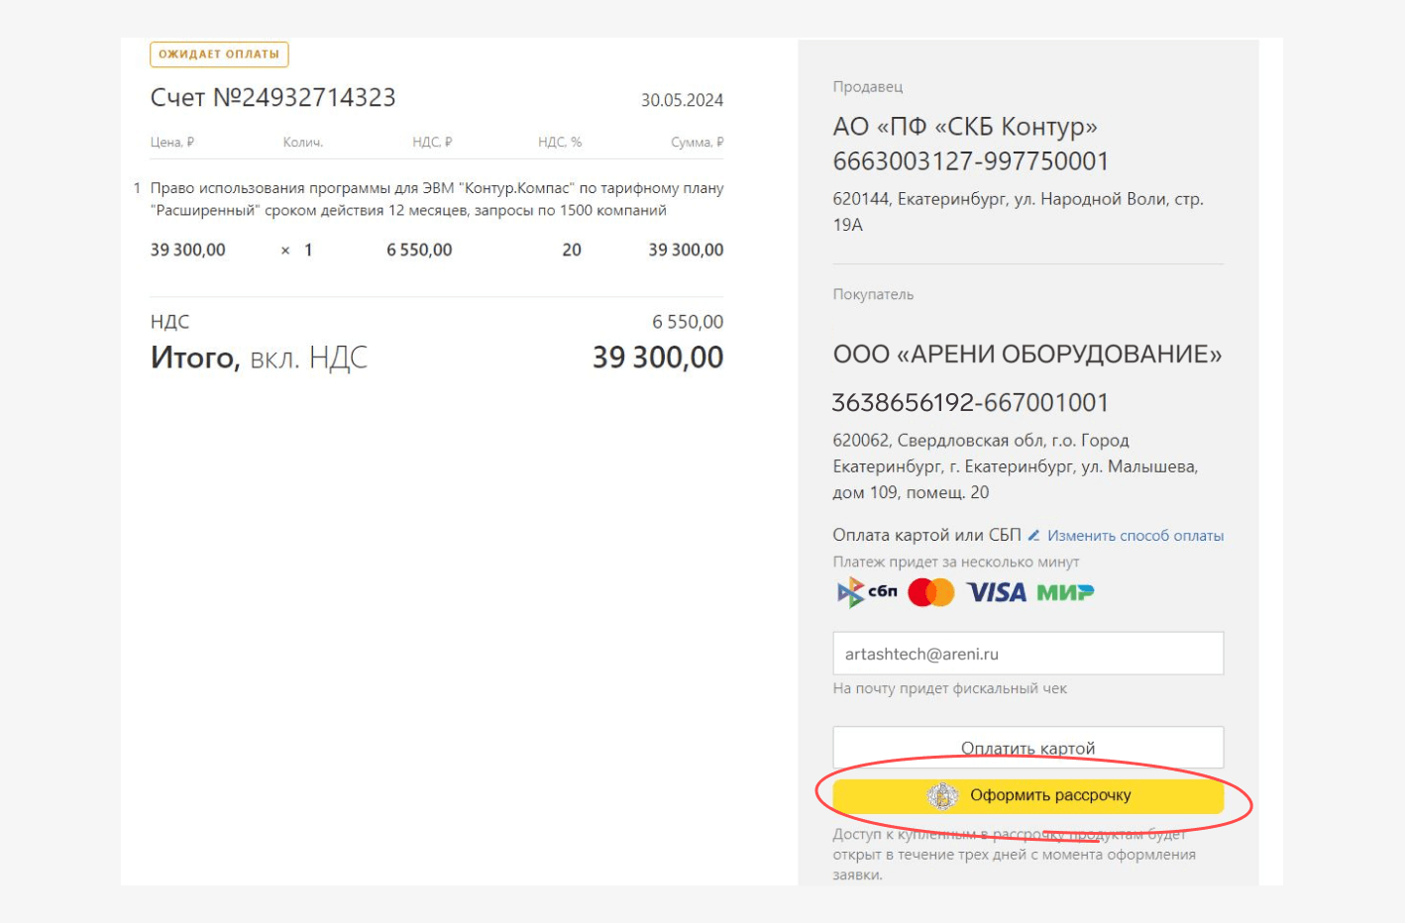Screen dimensions: 1405x923
Task: Click the yellow 'Оформить рассрочку' button
Action: tap(1027, 795)
